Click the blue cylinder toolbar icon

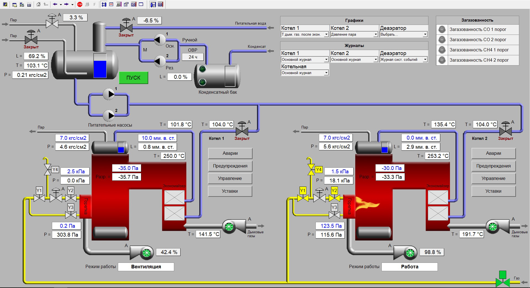[x=153, y=5]
